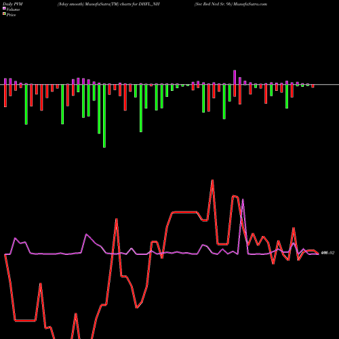Click the 'Price' legend label
This screenshot has height=339, width=339.
click(11, 15)
